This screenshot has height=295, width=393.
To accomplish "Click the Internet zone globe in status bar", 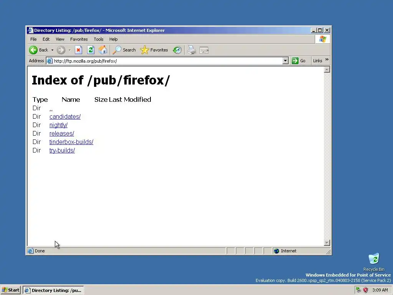I will (x=276, y=251).
